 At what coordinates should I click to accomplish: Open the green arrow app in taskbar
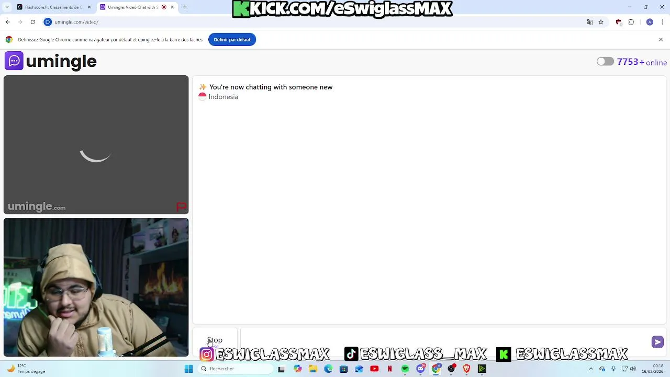coord(482,369)
